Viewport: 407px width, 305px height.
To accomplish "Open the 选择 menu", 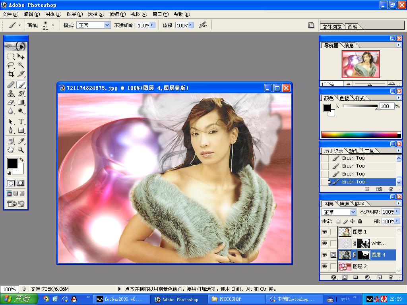I will (x=96, y=14).
